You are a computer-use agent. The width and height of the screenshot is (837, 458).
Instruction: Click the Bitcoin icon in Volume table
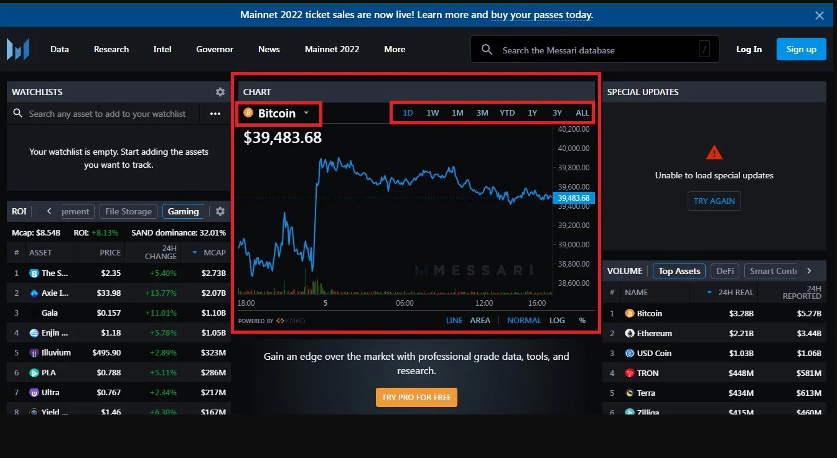[630, 313]
